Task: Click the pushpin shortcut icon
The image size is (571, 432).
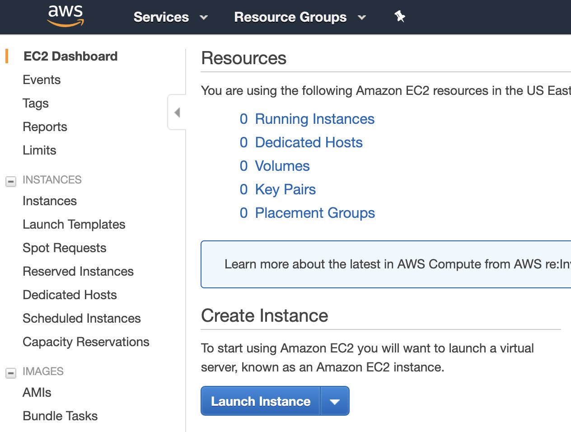Action: click(400, 17)
